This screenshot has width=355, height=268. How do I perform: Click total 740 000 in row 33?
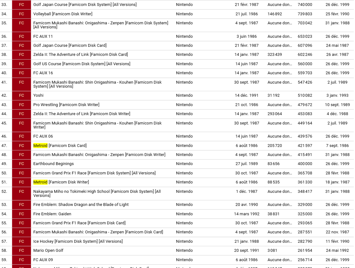click(x=305, y=5)
